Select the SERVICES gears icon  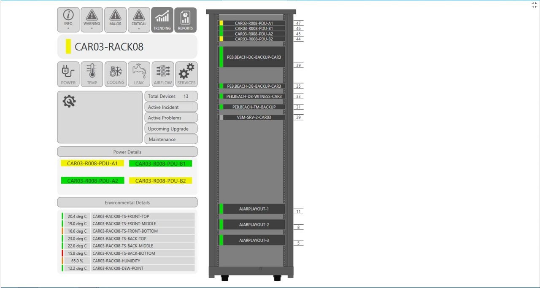pyautogui.click(x=186, y=74)
